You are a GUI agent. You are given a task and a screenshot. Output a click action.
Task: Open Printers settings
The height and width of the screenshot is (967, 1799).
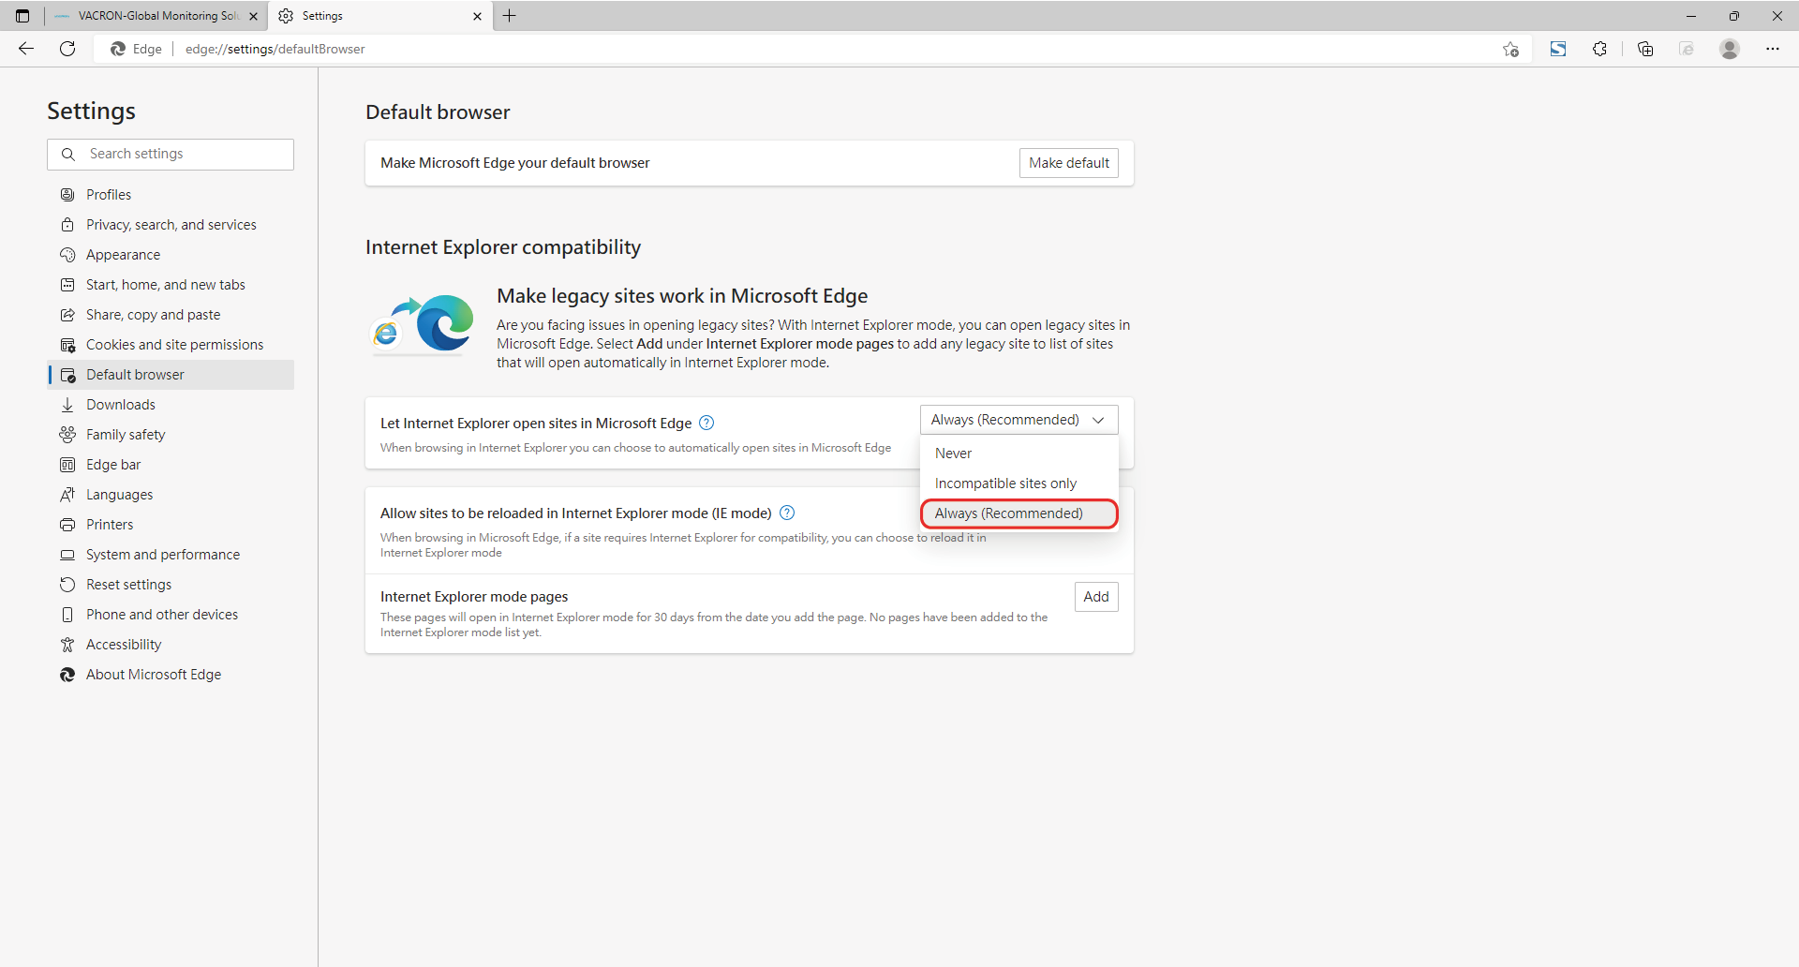click(171, 525)
